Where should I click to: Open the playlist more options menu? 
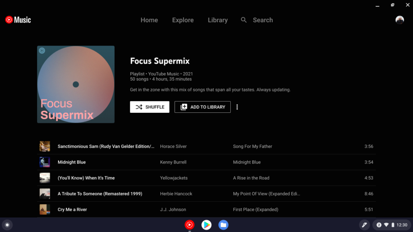[237, 107]
